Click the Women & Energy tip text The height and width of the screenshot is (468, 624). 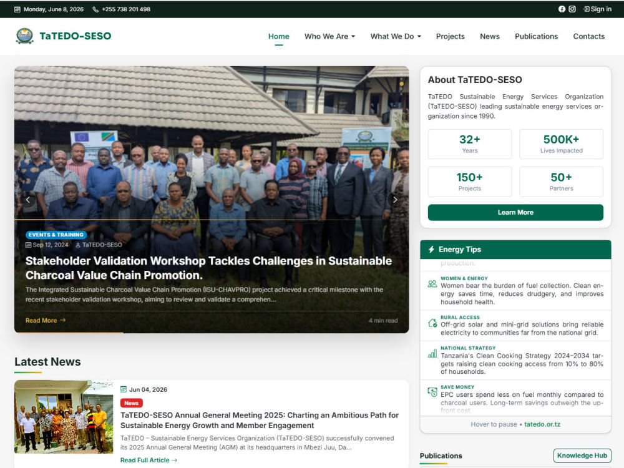(x=522, y=294)
